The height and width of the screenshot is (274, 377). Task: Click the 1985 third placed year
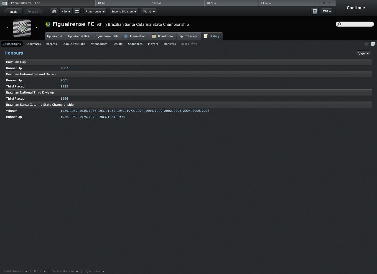coord(64,86)
